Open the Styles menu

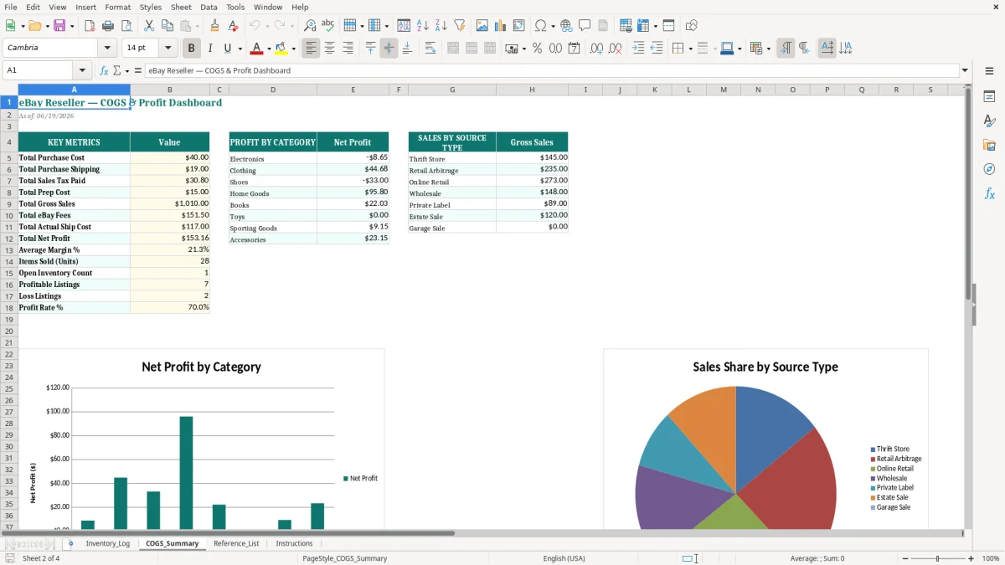tap(151, 7)
